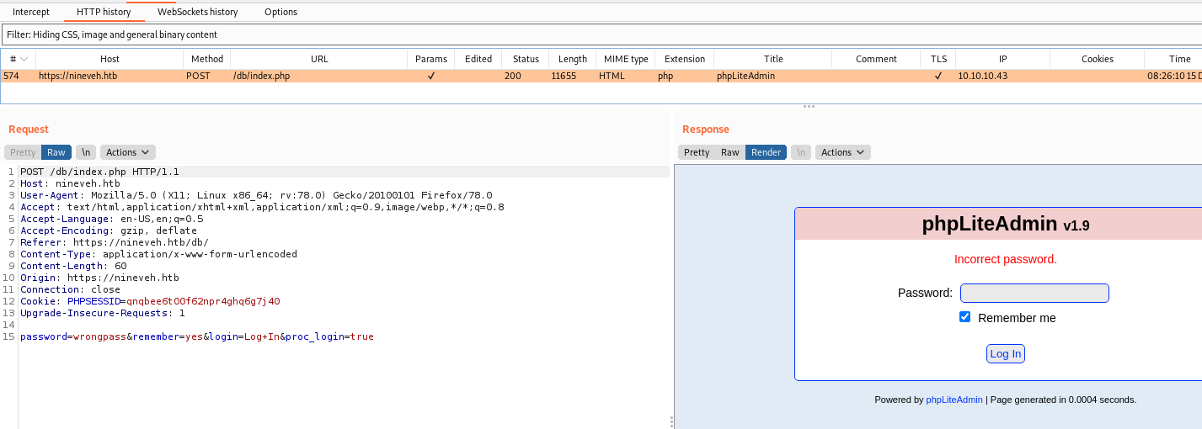The height and width of the screenshot is (429, 1202).
Task: Open the Options tab
Action: pyautogui.click(x=280, y=12)
